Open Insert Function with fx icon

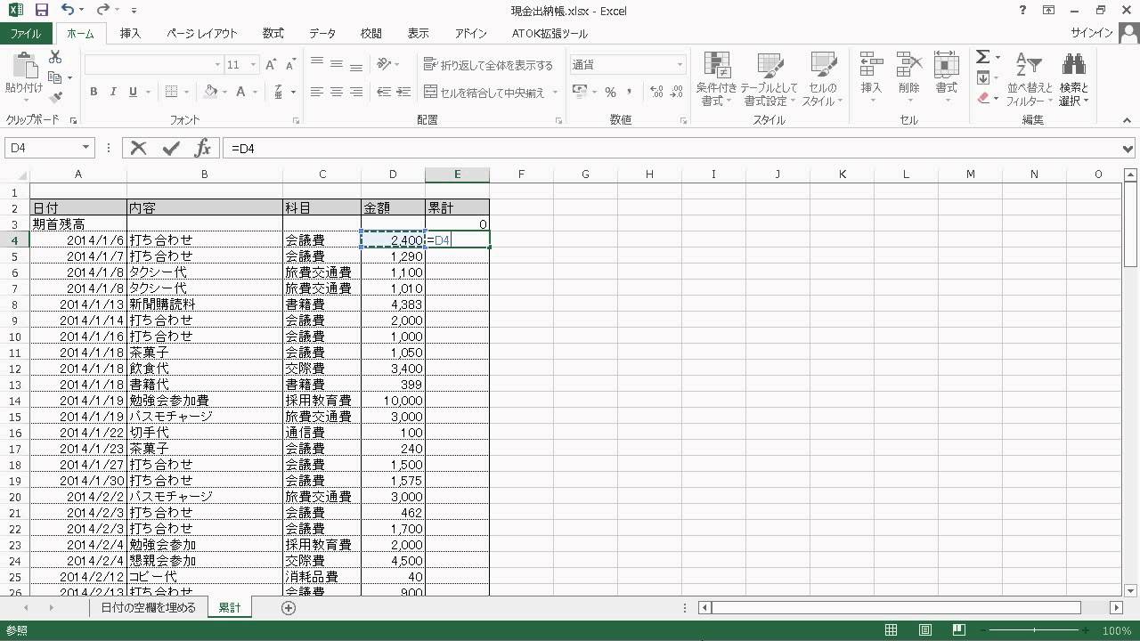pos(202,148)
